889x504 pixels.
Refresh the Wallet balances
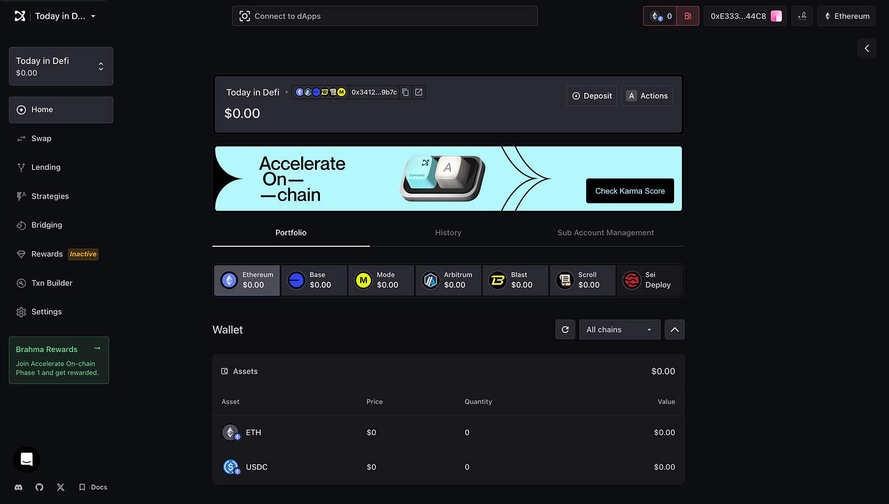(565, 329)
